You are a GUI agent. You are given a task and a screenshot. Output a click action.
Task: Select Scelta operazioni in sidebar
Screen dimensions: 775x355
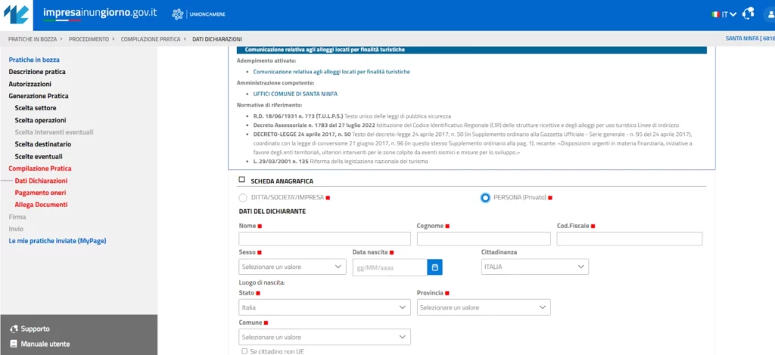(x=41, y=120)
